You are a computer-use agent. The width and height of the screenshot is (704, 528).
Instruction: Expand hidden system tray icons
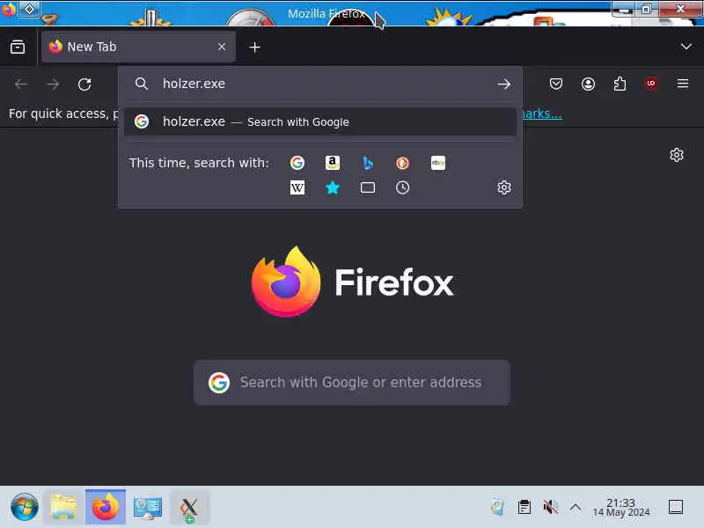click(576, 508)
